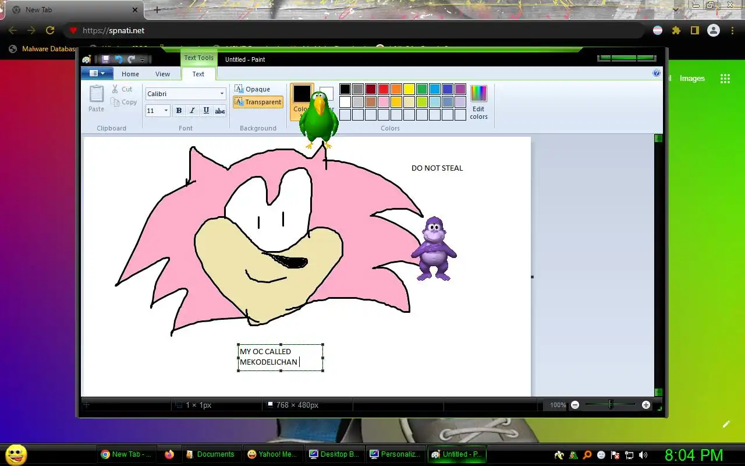Pick the red palette color
Viewport: 745px width, 466px height.
[384, 89]
